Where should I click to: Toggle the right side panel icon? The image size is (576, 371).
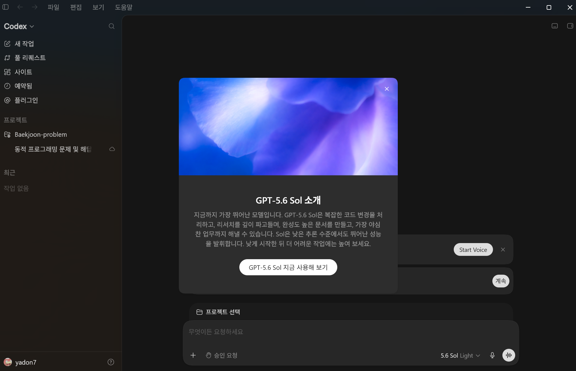570,26
